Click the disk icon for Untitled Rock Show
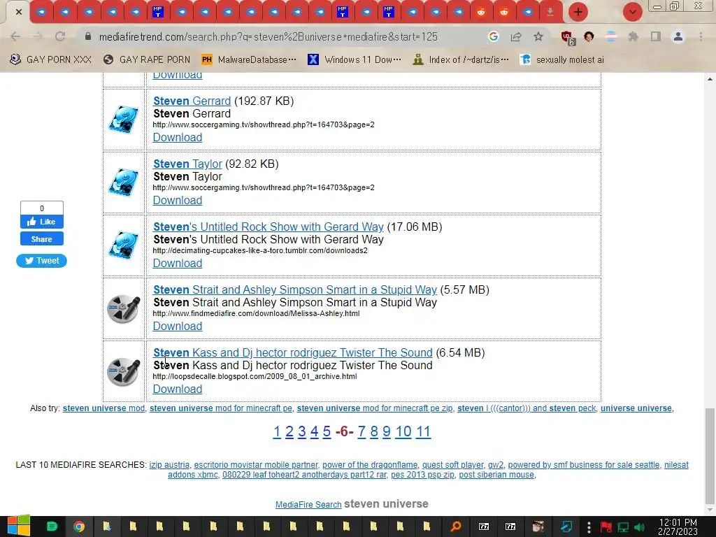Viewport: 716px width, 537px height. point(123,245)
